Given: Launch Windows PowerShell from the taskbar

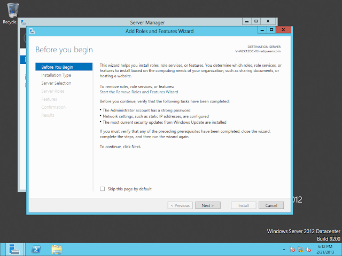Looking at the screenshot, I should pyautogui.click(x=36, y=250).
